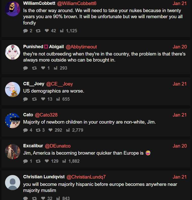Open the @WilliamCobbett6 handle link
The height and width of the screenshot is (200, 192).
pos(77,4)
